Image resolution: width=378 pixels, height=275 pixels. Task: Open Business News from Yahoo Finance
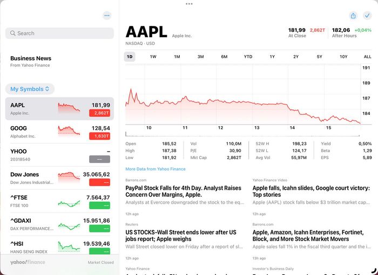pos(31,61)
